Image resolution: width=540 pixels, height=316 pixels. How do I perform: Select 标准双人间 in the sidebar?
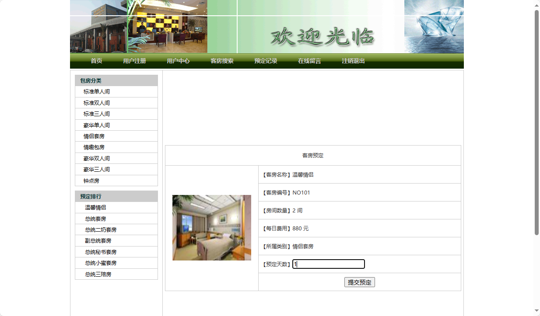(x=96, y=103)
